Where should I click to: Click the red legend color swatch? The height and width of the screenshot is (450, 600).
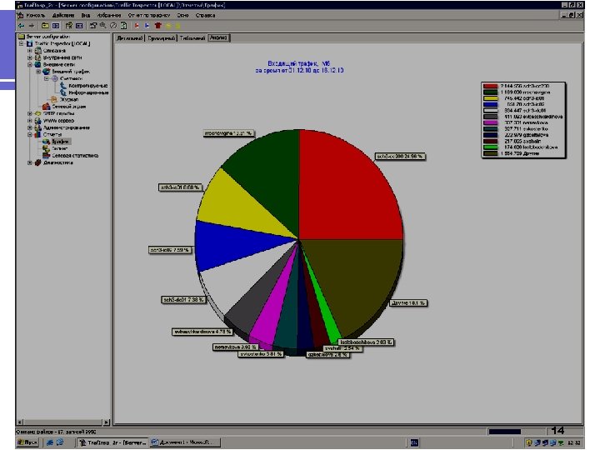tap(490, 86)
